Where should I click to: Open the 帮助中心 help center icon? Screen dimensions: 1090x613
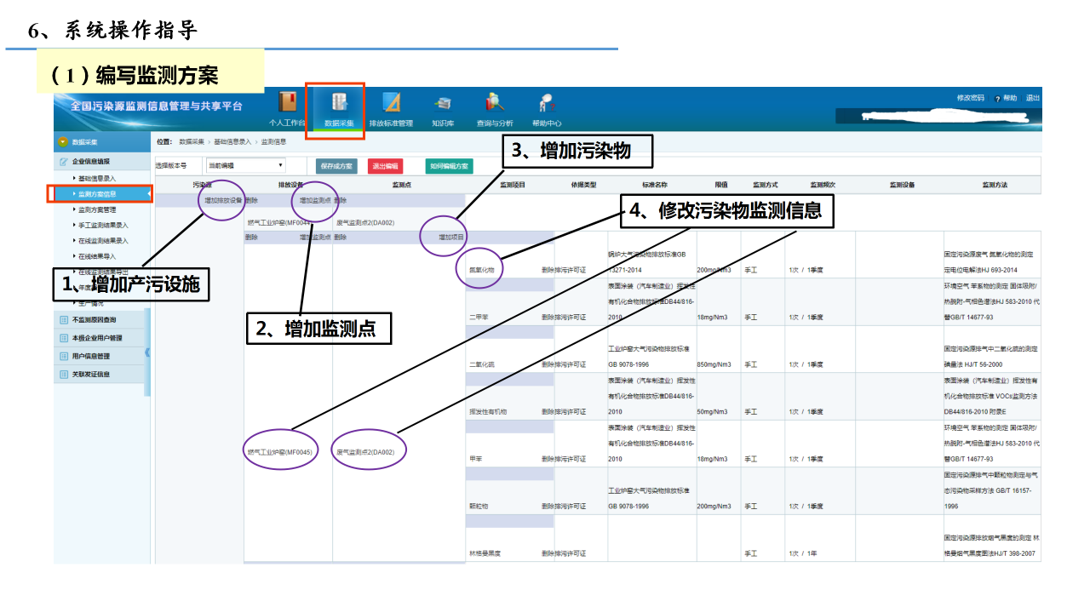(546, 103)
